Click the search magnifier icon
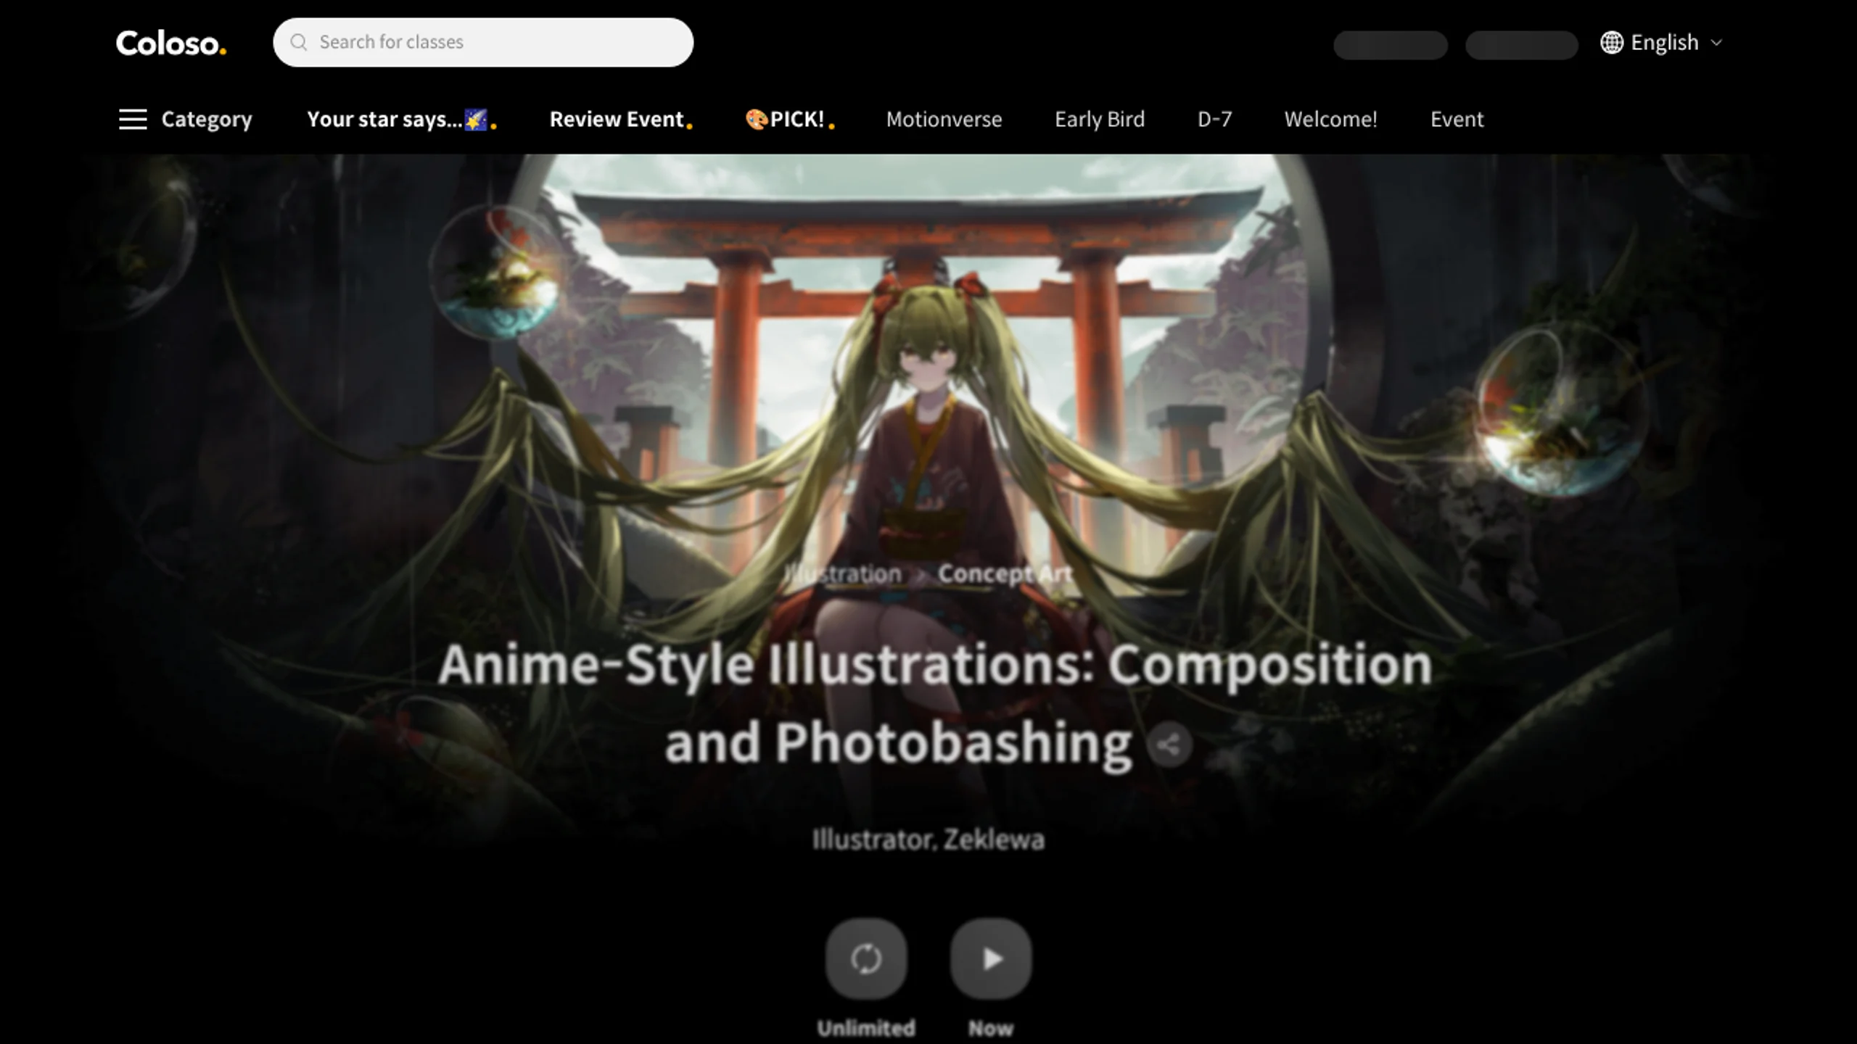Image resolution: width=1857 pixels, height=1044 pixels. [x=299, y=42]
